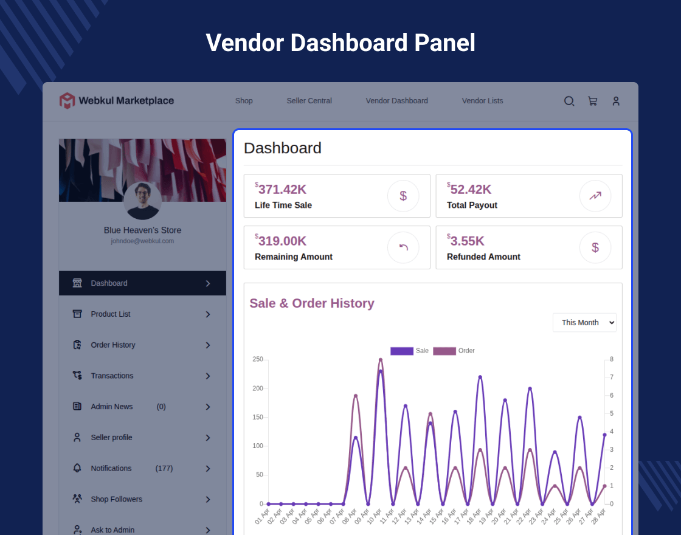Screen dimensions: 681x535
Task: Click the Admin News count (0)
Action: coord(161,407)
